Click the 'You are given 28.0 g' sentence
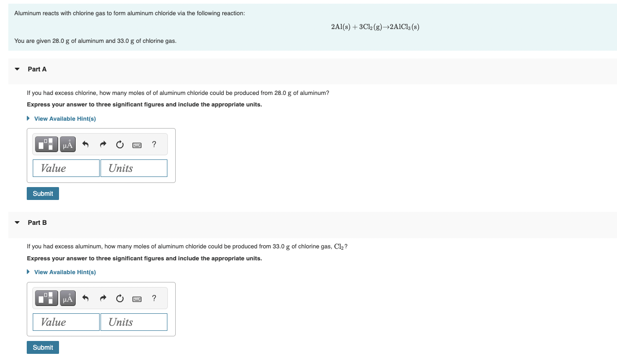This screenshot has width=617, height=364. click(x=95, y=41)
